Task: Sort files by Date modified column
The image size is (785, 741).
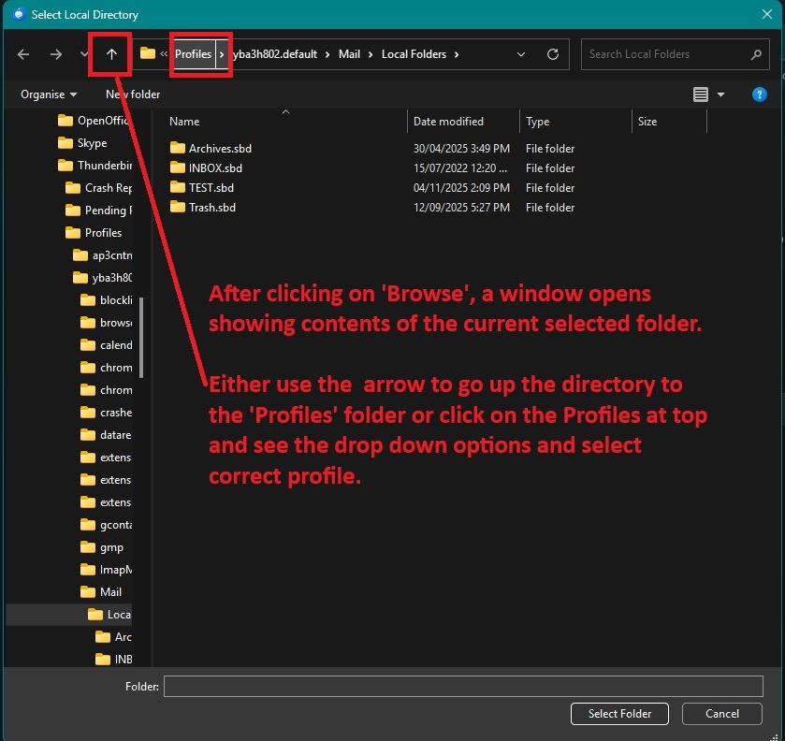Action: pos(449,122)
